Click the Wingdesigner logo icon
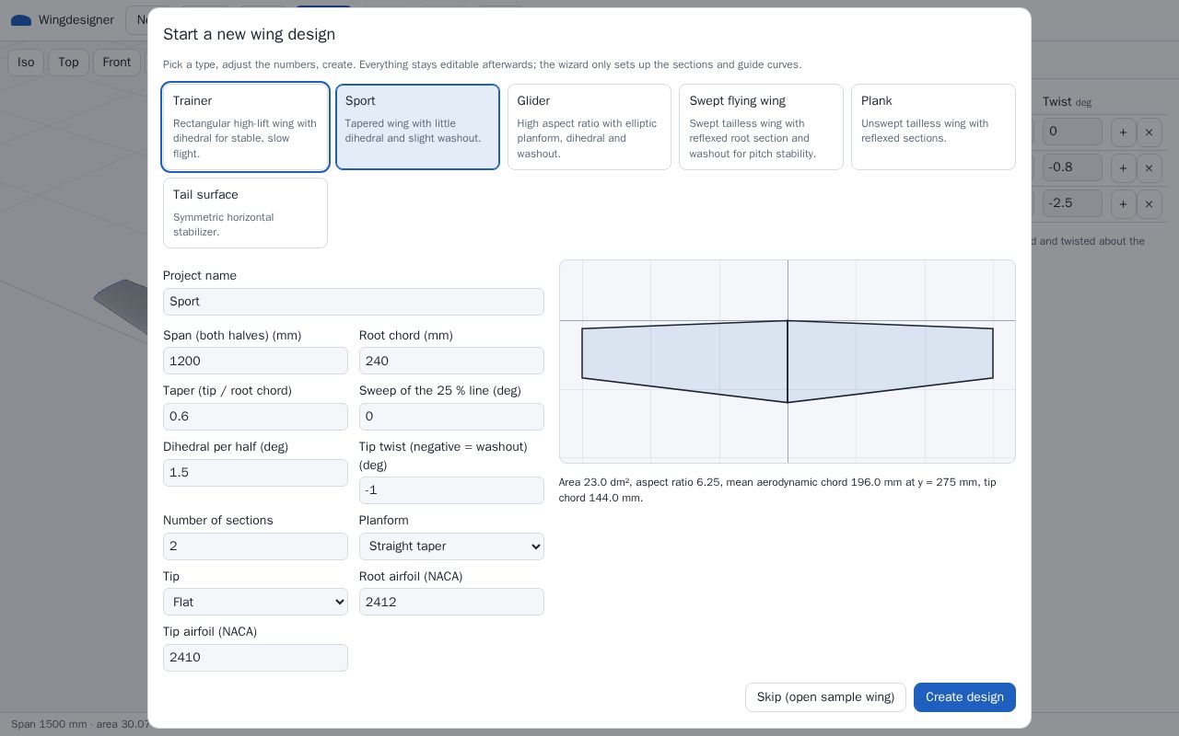The height and width of the screenshot is (736, 1179). click(x=20, y=20)
